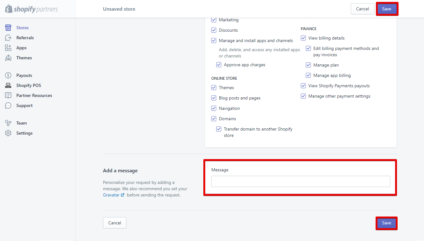Open Payouts from the sidebar
424x241 pixels.
click(x=24, y=75)
